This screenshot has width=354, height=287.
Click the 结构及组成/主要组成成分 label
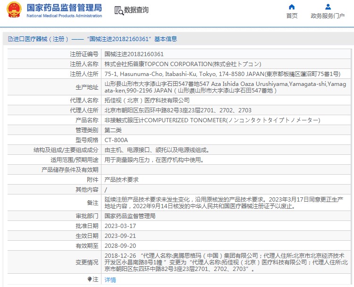(x=66, y=150)
